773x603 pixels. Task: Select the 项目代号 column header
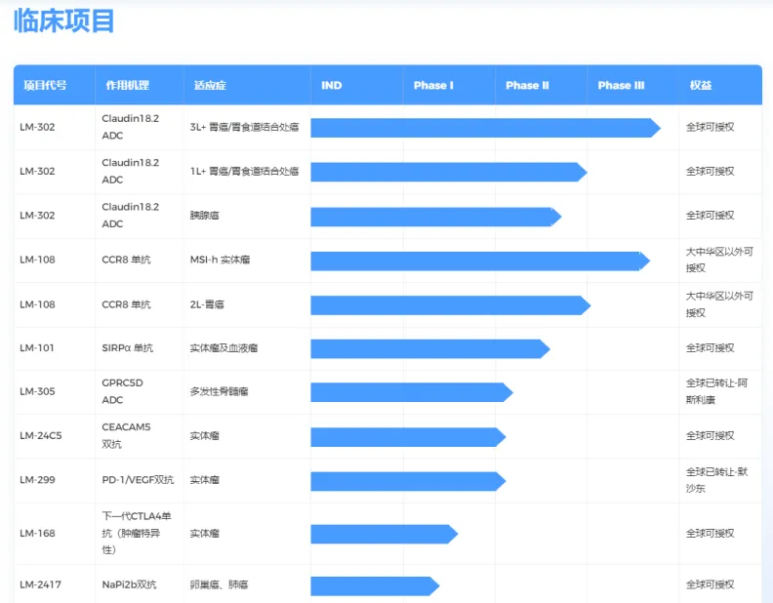click(46, 86)
